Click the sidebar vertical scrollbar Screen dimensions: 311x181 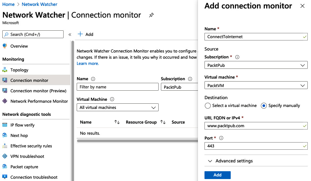pos(73,111)
